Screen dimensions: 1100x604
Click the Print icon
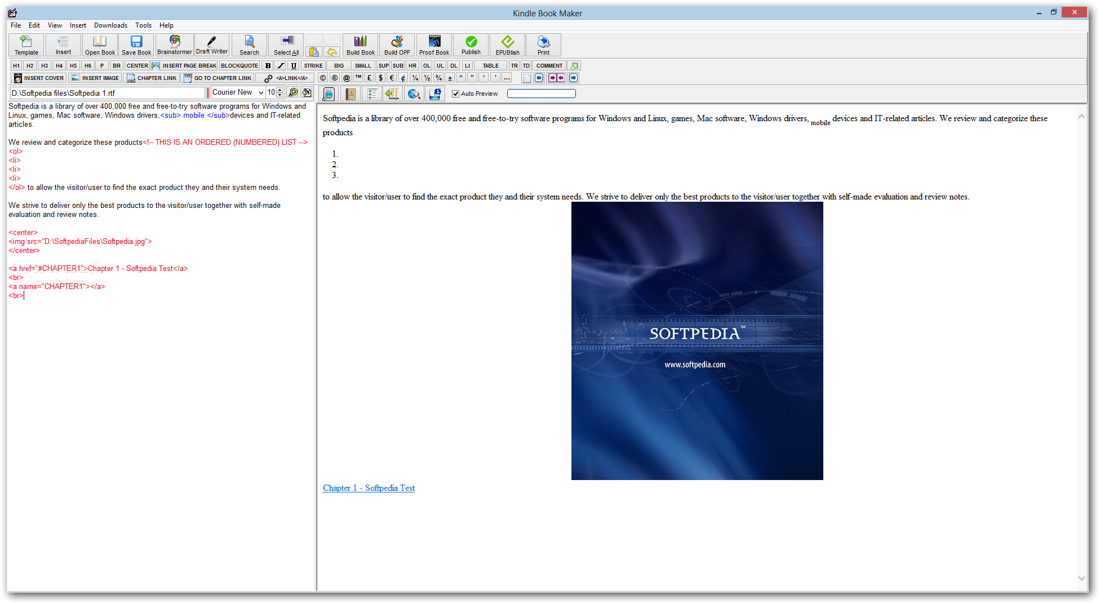pos(543,45)
